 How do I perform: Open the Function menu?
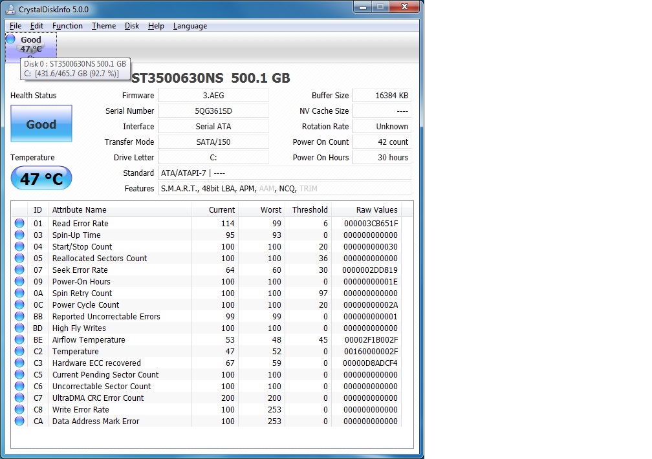click(x=67, y=26)
